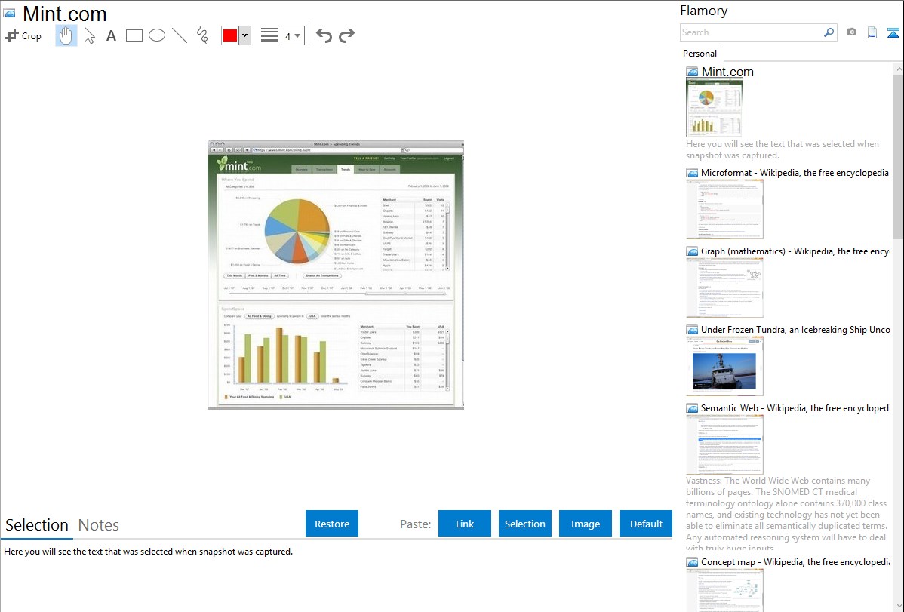This screenshot has width=904, height=612.
Task: Click icon beside Semantic Web title
Action: tap(692, 408)
